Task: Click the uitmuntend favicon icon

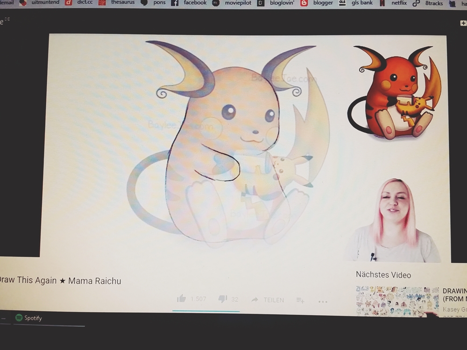Action: pyautogui.click(x=23, y=3)
